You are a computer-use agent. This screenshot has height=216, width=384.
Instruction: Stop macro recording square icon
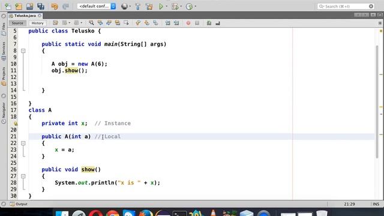pyautogui.click(x=197, y=23)
